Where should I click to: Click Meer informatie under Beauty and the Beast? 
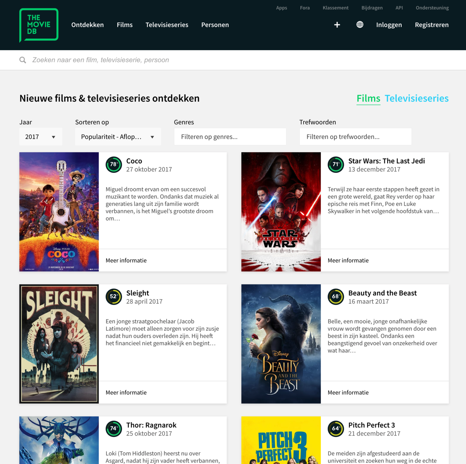(x=348, y=393)
